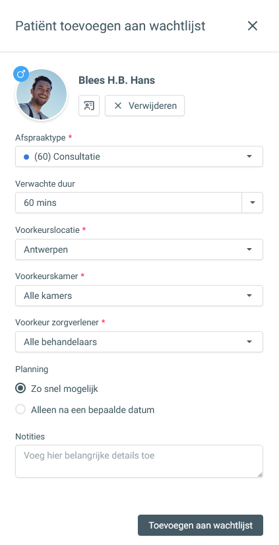Open the Afspraaktype dropdown
The image size is (279, 545).
139,156
